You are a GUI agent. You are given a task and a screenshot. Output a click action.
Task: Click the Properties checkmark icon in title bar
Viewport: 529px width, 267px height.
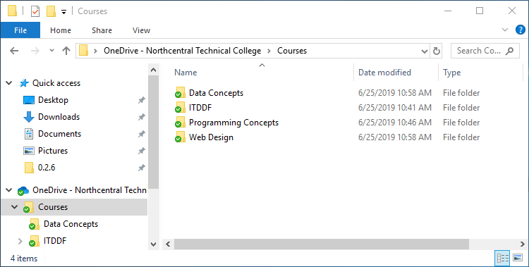tap(35, 11)
